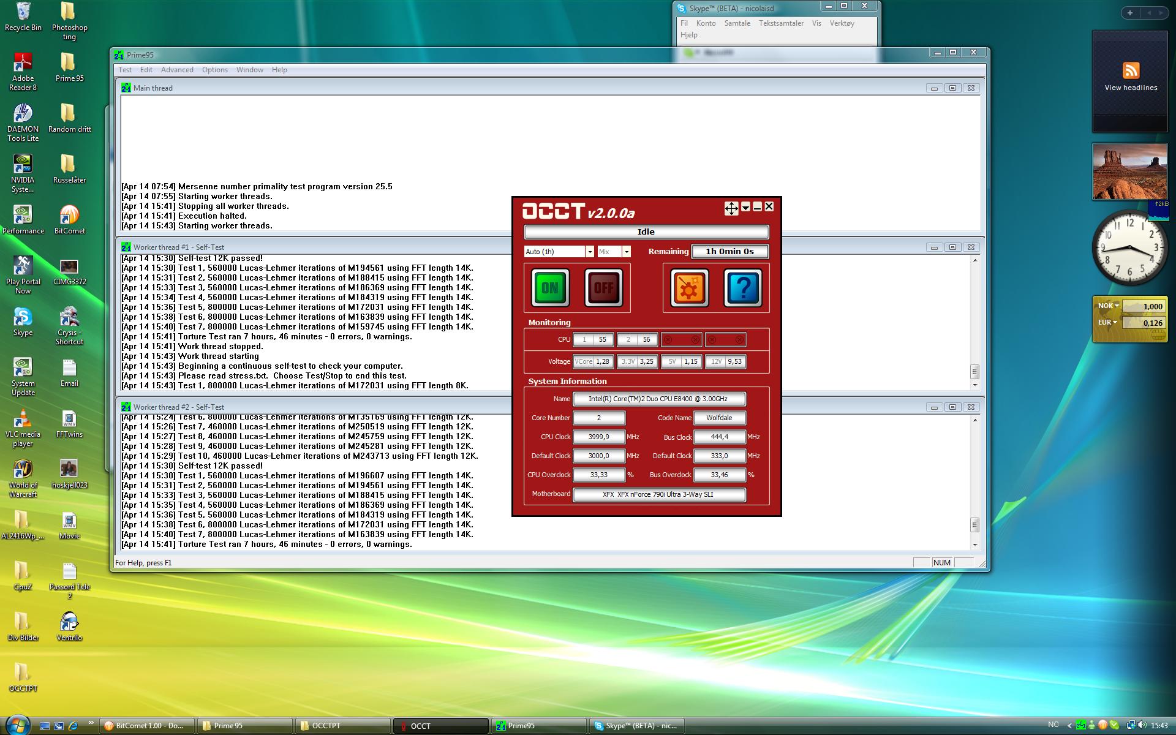Click NOK amount field in currency gadget
Screen dimensions: 1176x735
click(1143, 306)
